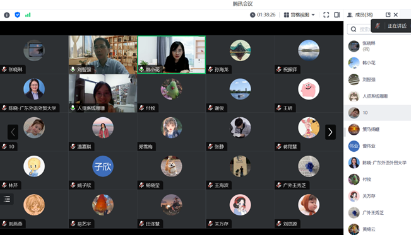
Task: Toggle microphone icon on 韩小花 tile
Action: (x=141, y=69)
